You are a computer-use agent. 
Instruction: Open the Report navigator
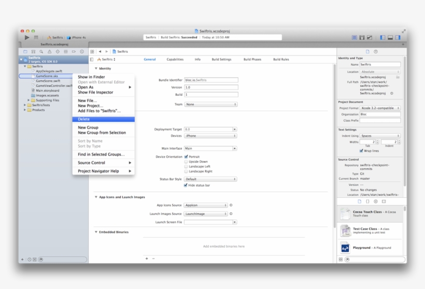pyautogui.click(x=82, y=51)
